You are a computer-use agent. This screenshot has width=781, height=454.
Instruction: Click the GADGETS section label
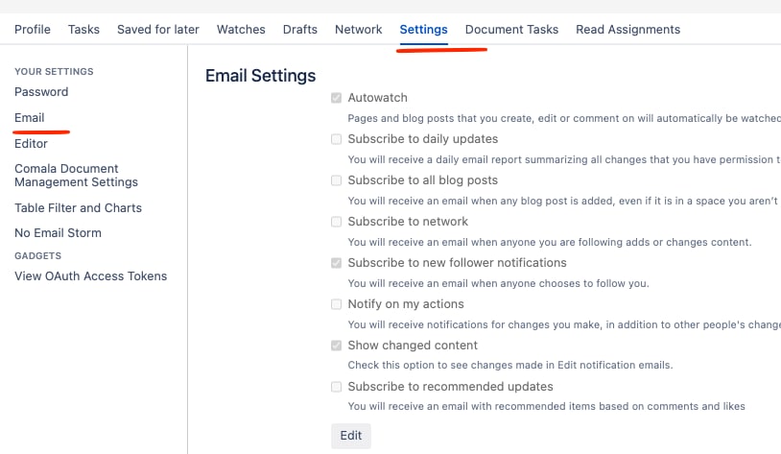(x=37, y=255)
